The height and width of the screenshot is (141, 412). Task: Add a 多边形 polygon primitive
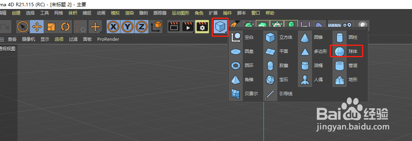click(313, 52)
